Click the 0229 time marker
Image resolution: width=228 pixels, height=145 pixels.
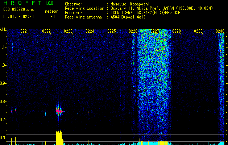tap(198, 31)
